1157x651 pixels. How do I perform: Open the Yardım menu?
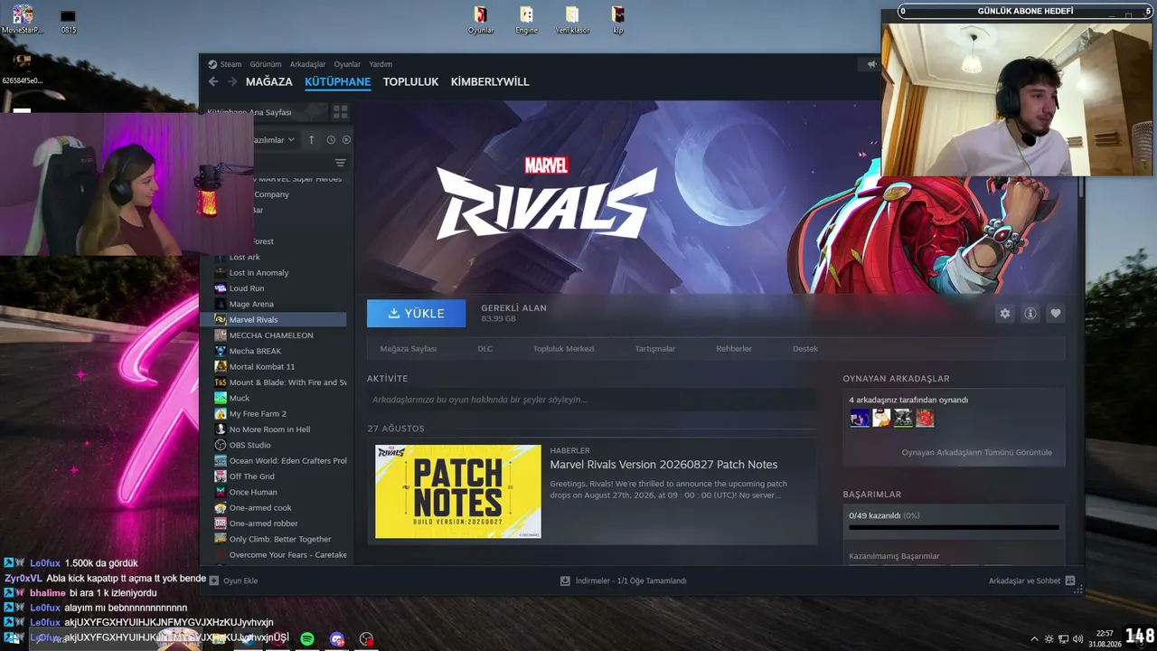(x=381, y=64)
